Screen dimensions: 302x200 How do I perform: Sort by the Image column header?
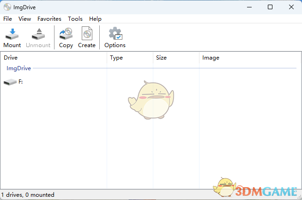click(250, 58)
